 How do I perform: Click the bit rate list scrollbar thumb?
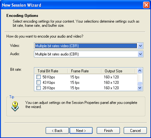click(x=140, y=83)
